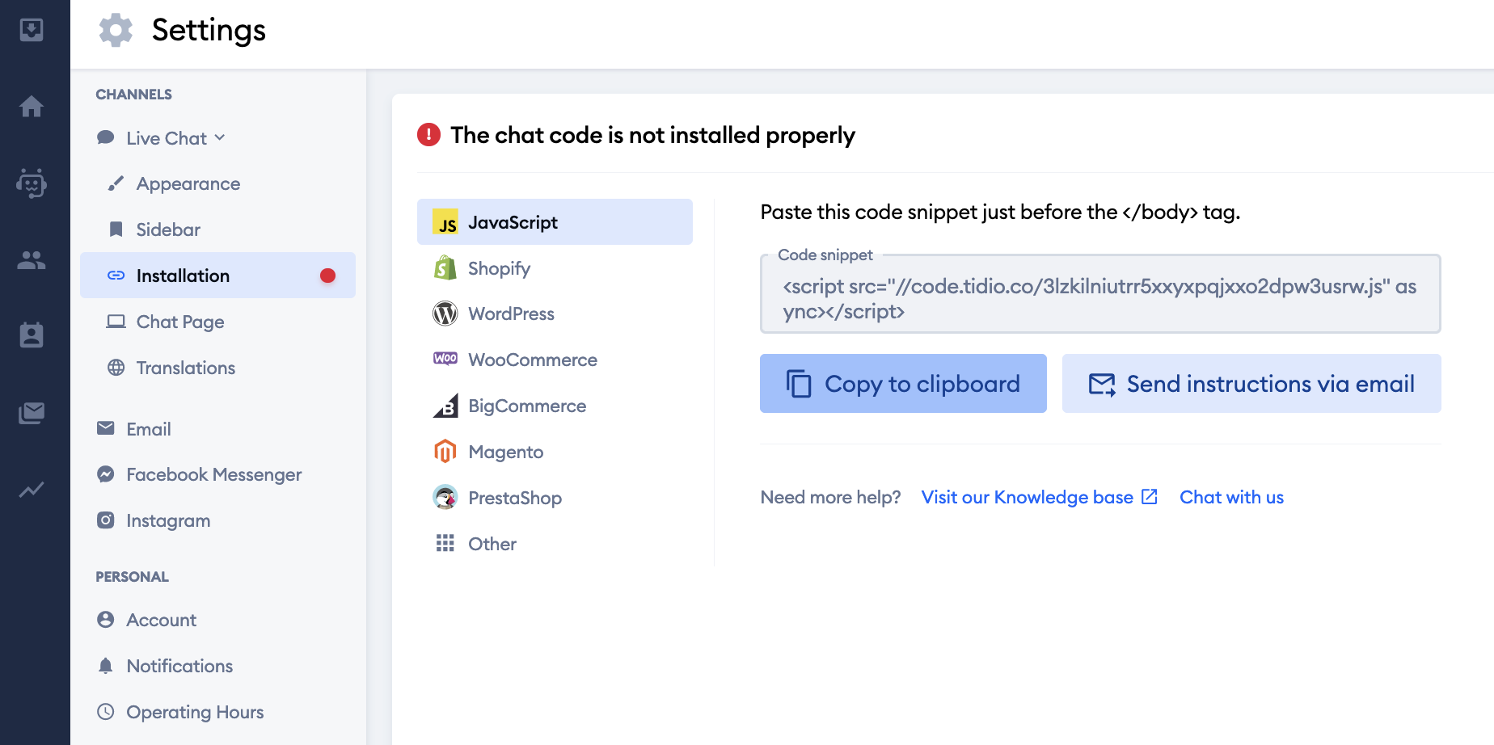This screenshot has width=1494, height=745.
Task: Select the Shopify installation tab
Action: [555, 268]
